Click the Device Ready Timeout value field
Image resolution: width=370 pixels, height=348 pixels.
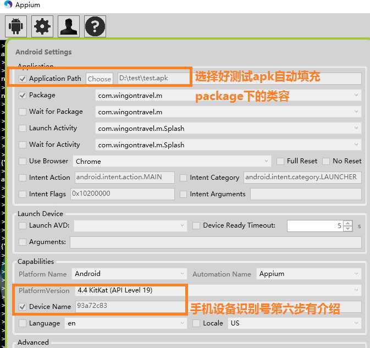pos(315,226)
